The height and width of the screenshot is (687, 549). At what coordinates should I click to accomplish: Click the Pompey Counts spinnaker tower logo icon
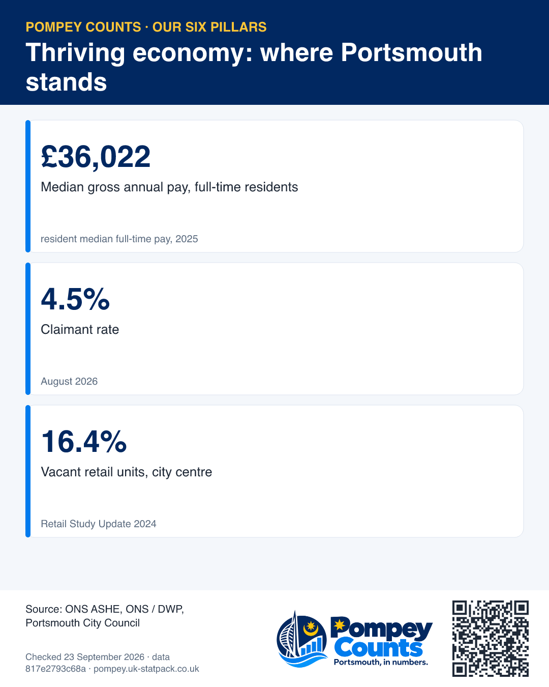coord(302,639)
